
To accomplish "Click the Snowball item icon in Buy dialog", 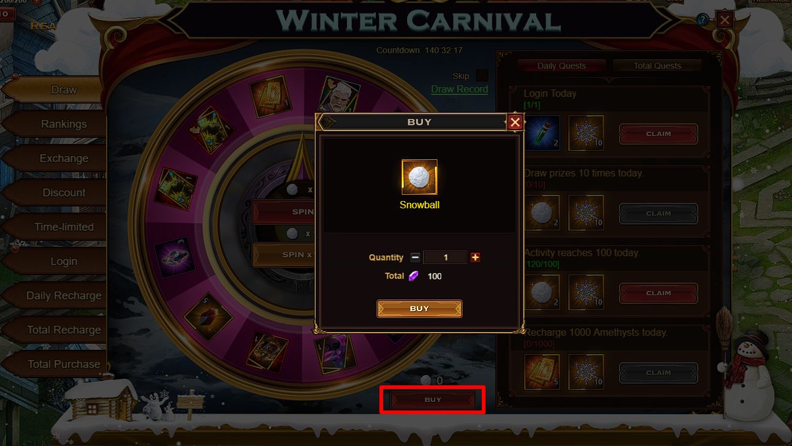I will 419,177.
